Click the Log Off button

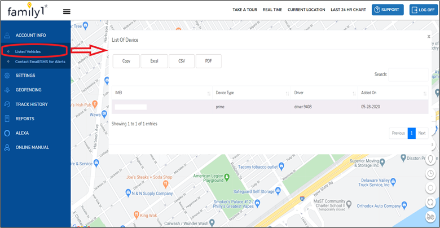pyautogui.click(x=424, y=10)
